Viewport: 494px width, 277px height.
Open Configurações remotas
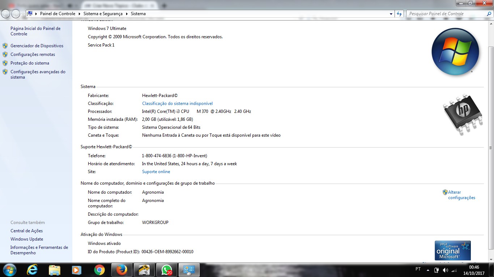click(33, 54)
